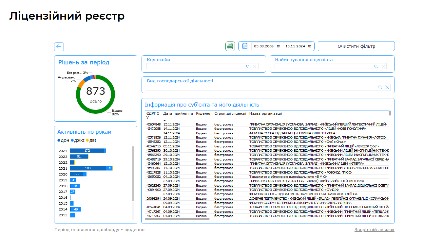Viewport: 424px width, 234px height.
Task: Click sort arrow under Дата прийняття column
Action: tap(164, 121)
